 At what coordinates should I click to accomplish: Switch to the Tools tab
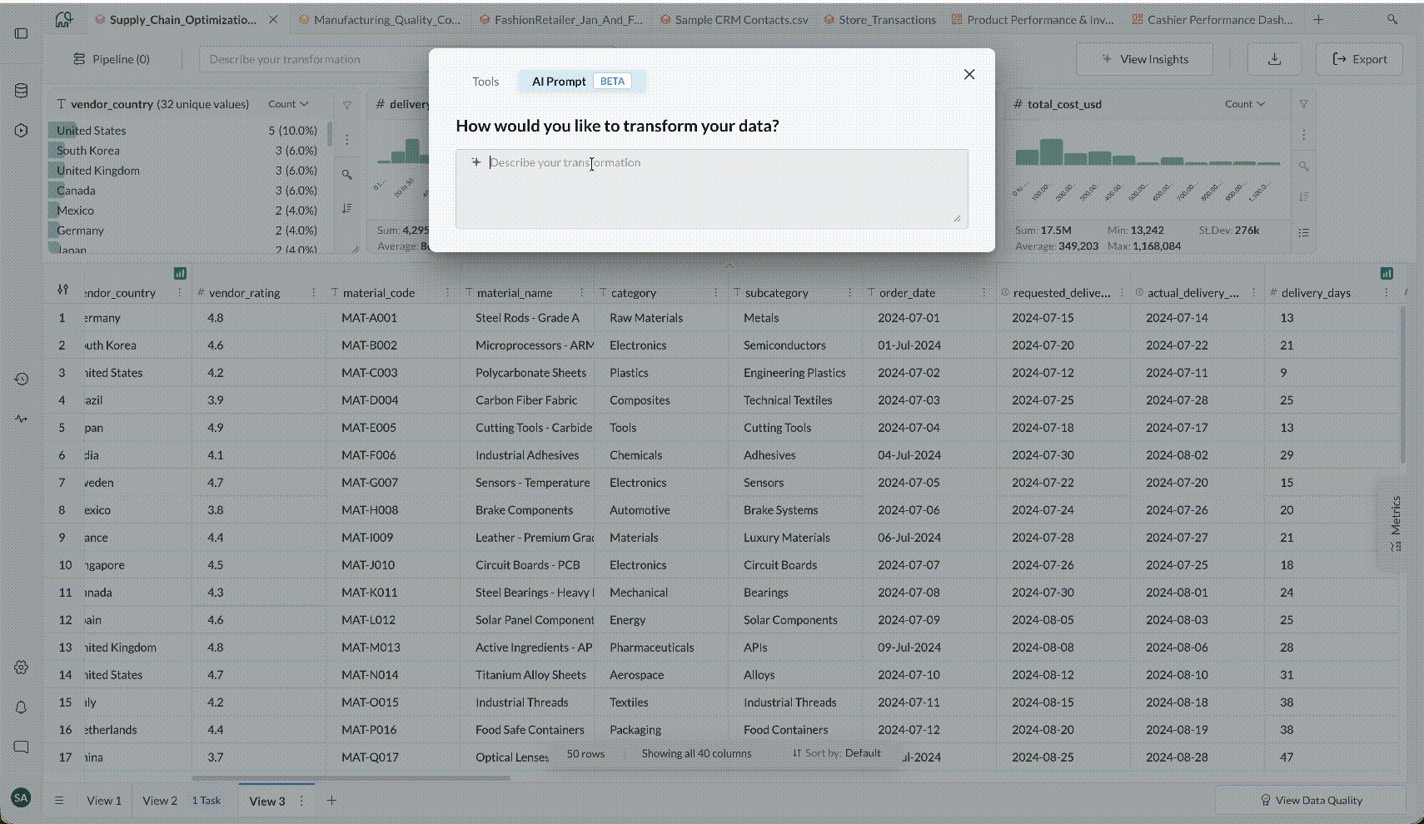(485, 82)
